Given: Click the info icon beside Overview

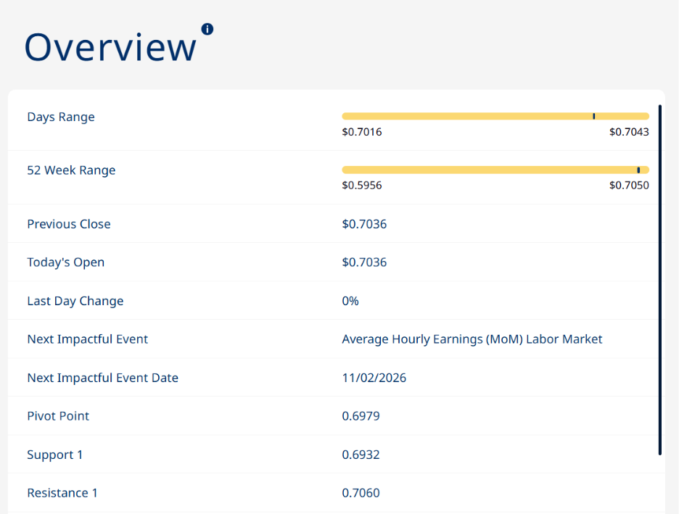Looking at the screenshot, I should (x=207, y=29).
